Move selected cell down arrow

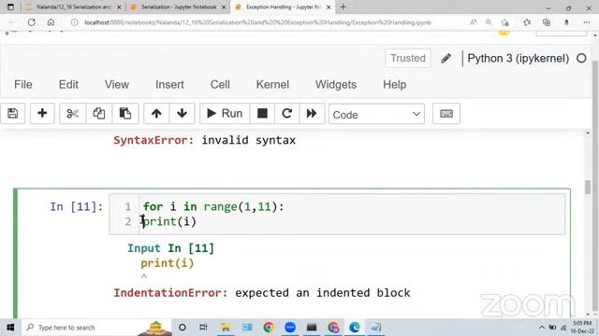(182, 114)
